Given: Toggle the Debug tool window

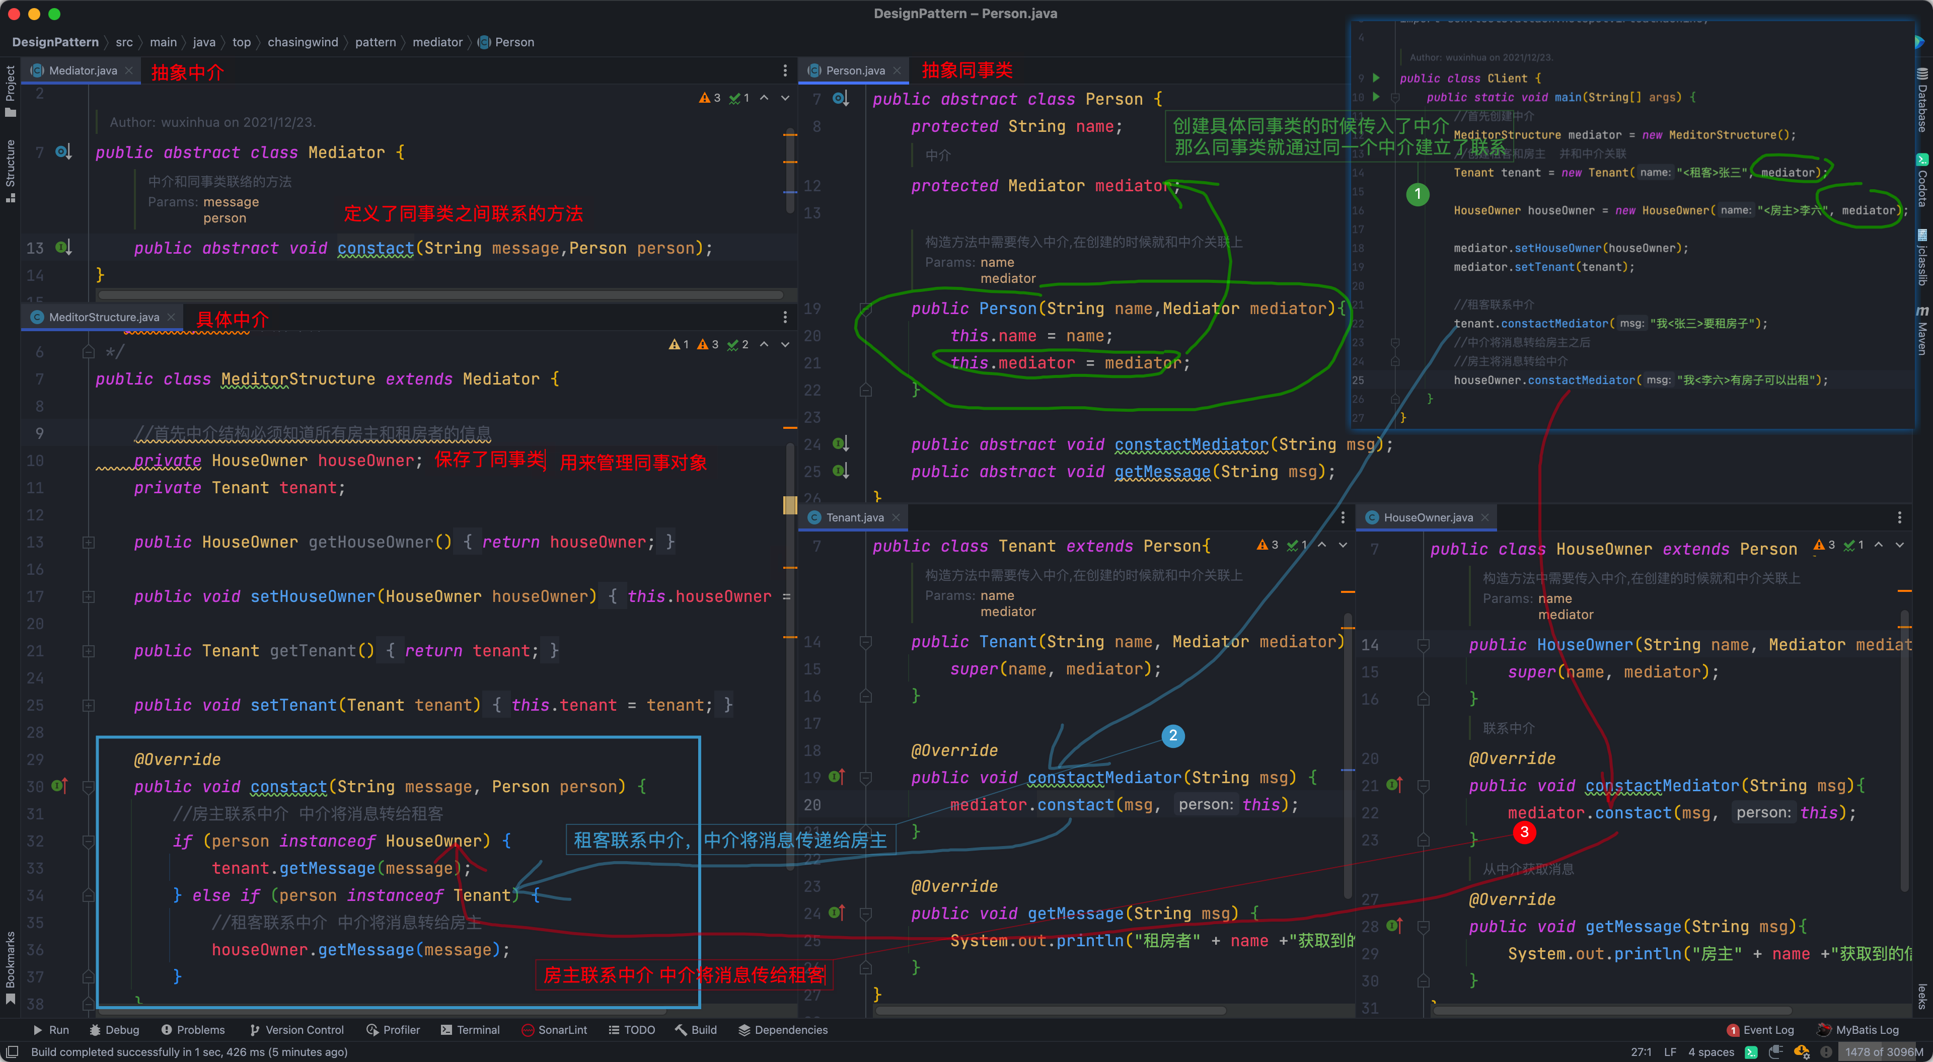Looking at the screenshot, I should pos(114,1030).
